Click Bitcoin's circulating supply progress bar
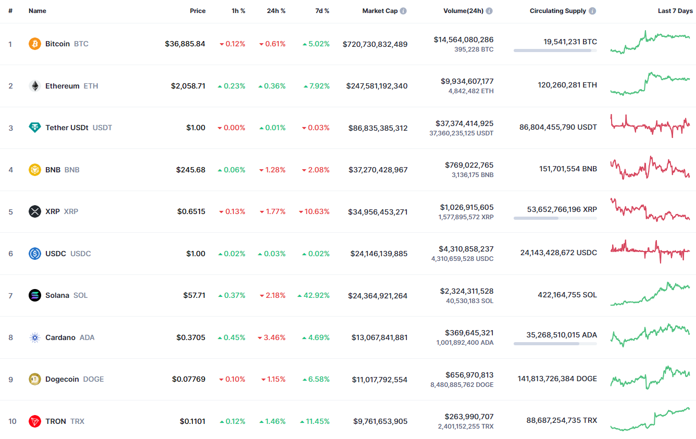Image resolution: width=696 pixels, height=439 pixels. (x=555, y=51)
